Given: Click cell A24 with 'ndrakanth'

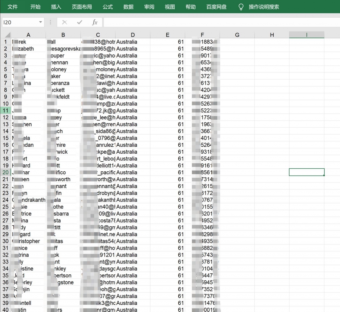Looking at the screenshot, I should pyautogui.click(x=29, y=200).
